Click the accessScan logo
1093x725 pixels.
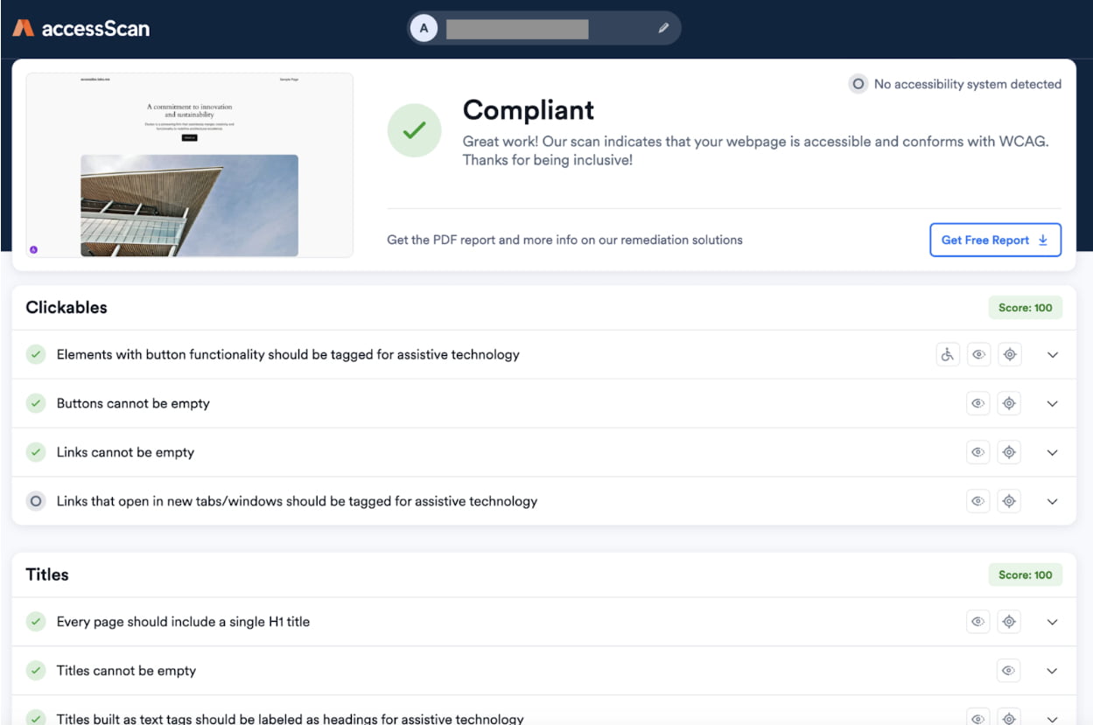click(x=83, y=27)
